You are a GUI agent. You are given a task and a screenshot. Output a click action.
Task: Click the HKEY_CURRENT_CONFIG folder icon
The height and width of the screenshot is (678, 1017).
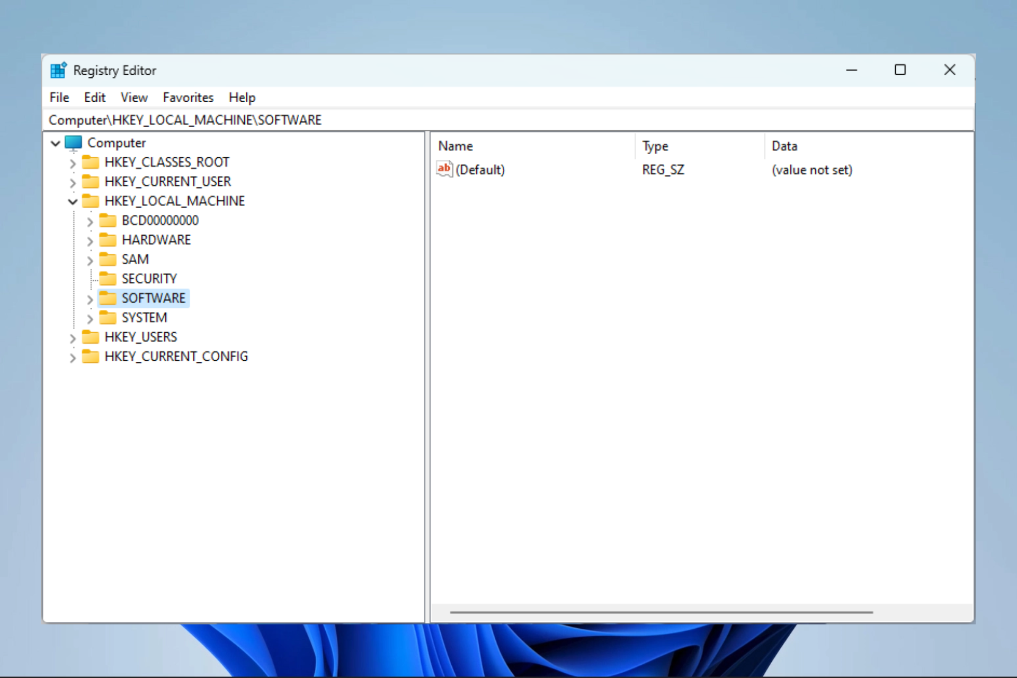coord(91,356)
